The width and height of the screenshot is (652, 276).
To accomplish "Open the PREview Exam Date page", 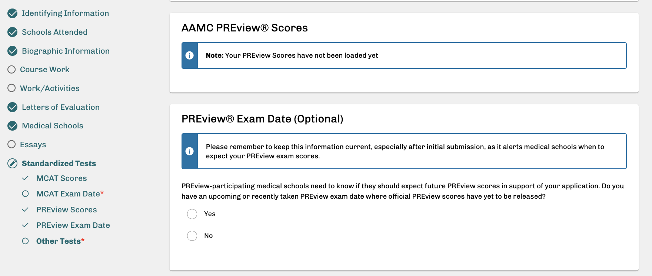I will (73, 225).
